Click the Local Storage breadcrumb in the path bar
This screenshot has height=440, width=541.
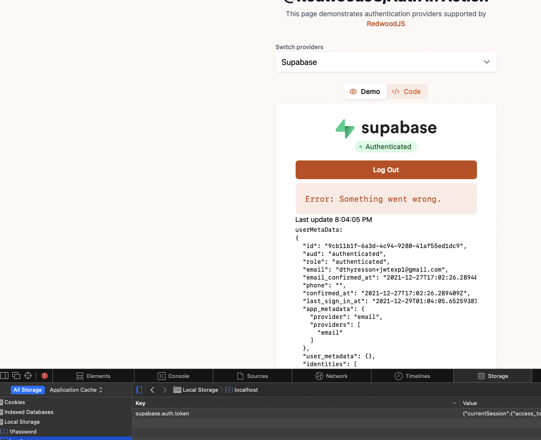point(196,390)
